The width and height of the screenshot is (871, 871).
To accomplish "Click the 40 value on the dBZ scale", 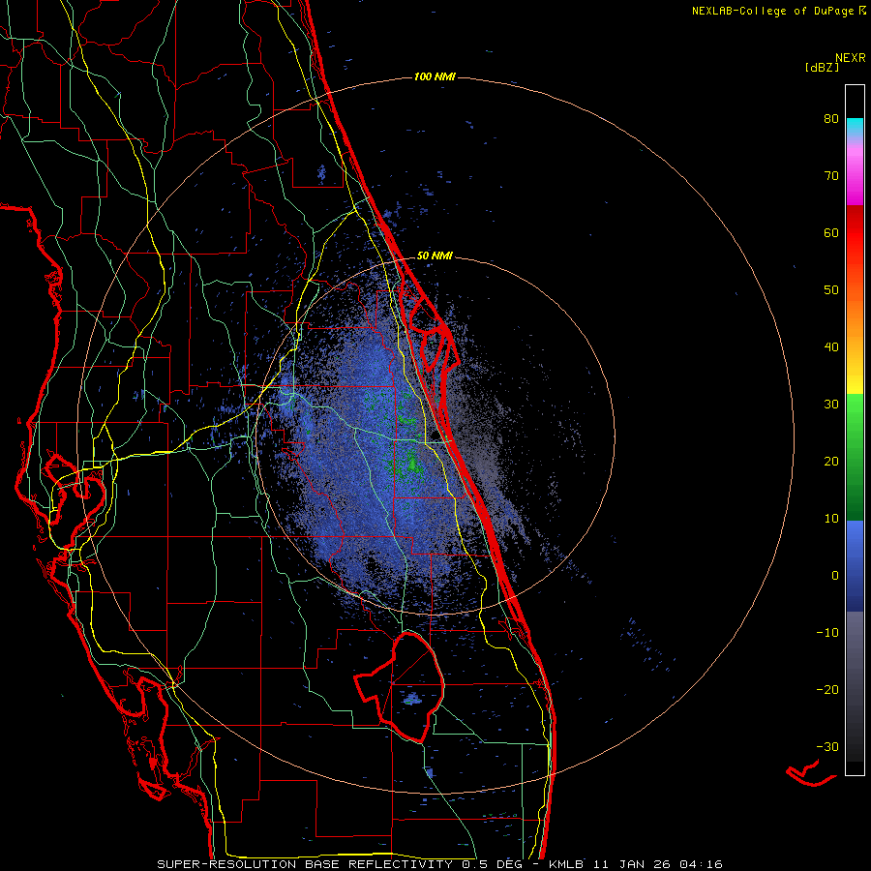I will click(831, 347).
